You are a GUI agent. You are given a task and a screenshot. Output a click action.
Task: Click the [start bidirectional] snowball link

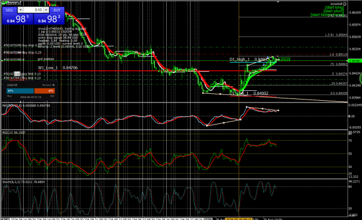pyautogui.click(x=327, y=15)
